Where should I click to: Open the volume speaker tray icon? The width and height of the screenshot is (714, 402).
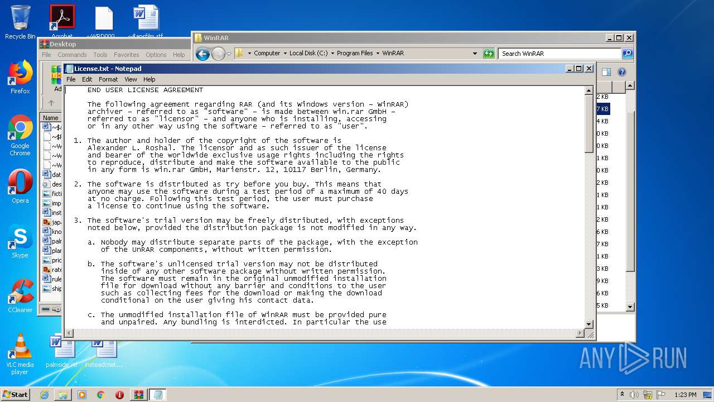tap(634, 395)
